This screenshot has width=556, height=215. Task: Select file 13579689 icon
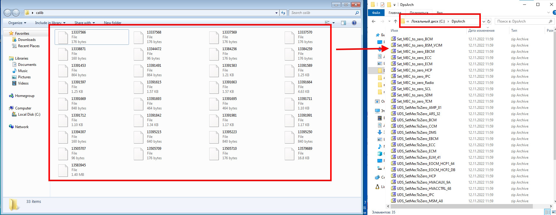click(x=289, y=154)
